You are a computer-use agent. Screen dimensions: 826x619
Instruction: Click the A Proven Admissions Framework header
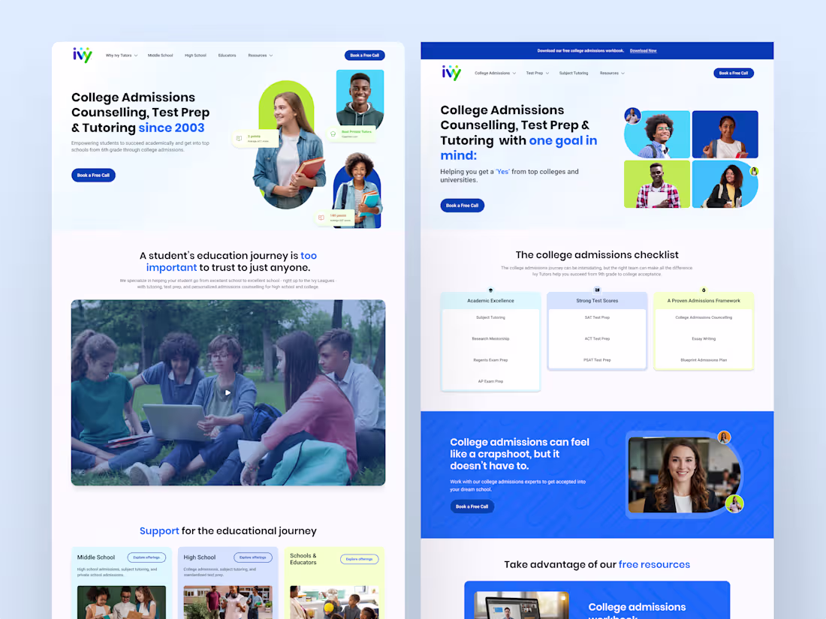pyautogui.click(x=704, y=301)
